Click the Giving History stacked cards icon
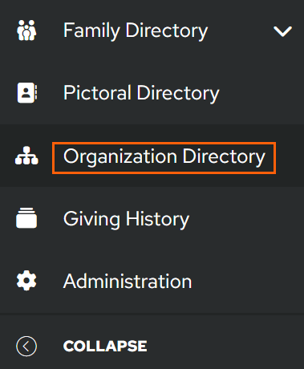Image resolution: width=304 pixels, height=369 pixels. coord(26,218)
